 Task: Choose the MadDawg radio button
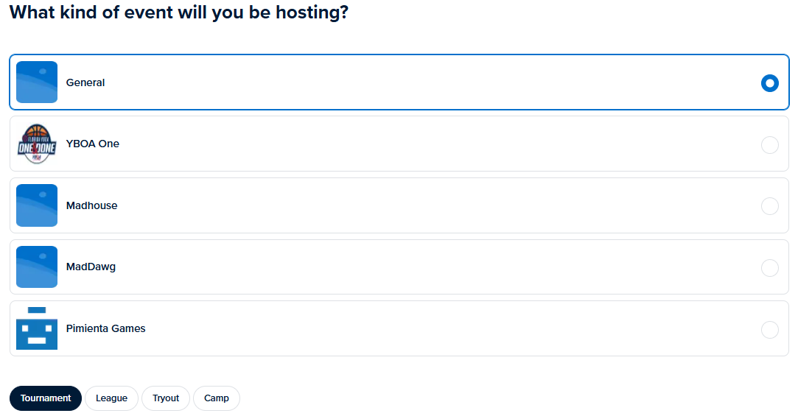(x=769, y=267)
